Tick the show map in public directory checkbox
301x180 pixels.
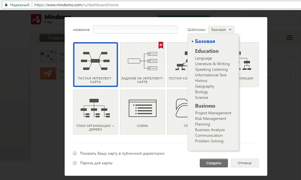coord(75,153)
